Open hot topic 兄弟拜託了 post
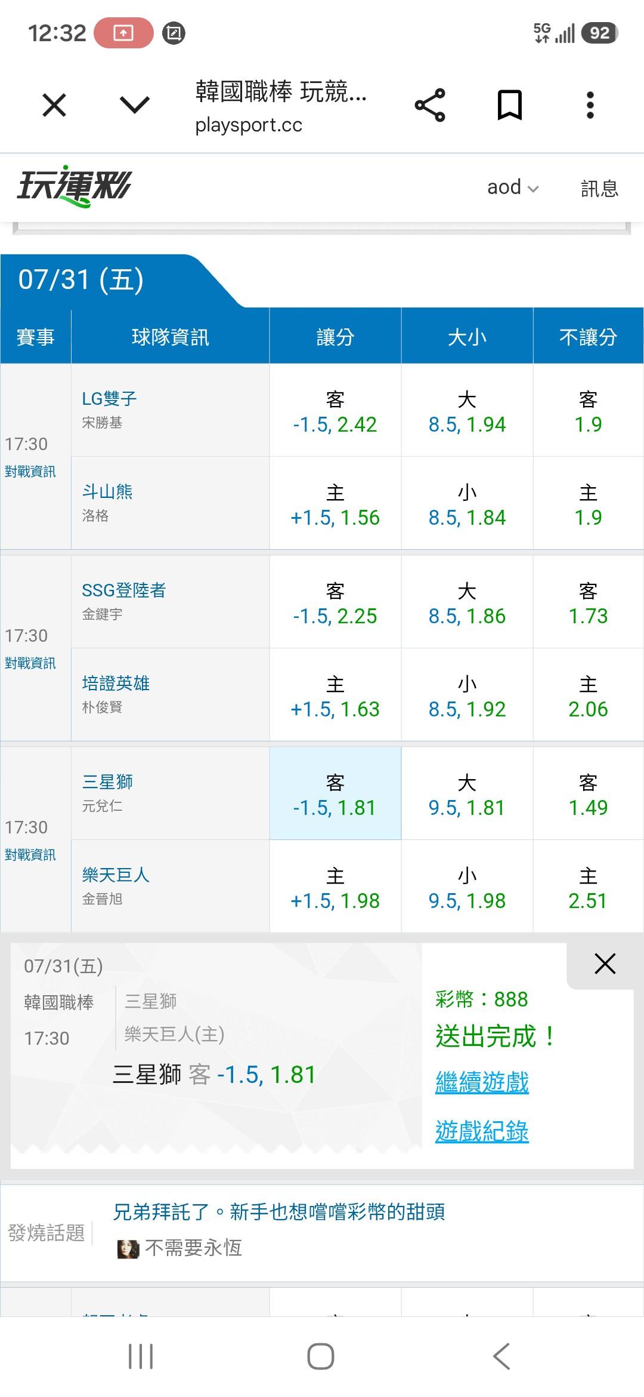Viewport: 644px width, 1397px height. pyautogui.click(x=279, y=1212)
